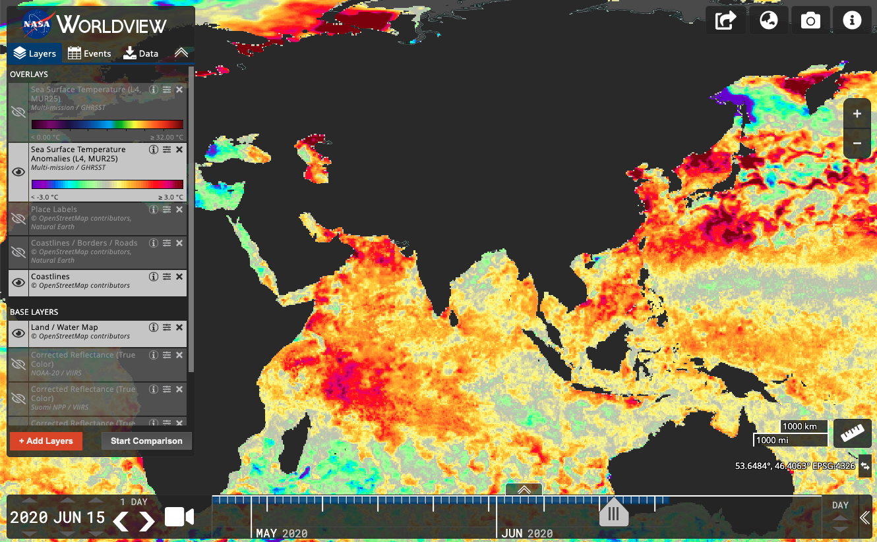Image resolution: width=877 pixels, height=542 pixels.
Task: Click the Start Comparison button
Action: 146,441
